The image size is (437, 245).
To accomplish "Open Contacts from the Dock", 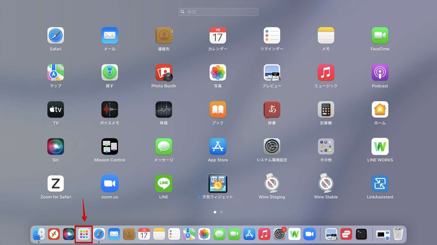I will tap(129, 234).
